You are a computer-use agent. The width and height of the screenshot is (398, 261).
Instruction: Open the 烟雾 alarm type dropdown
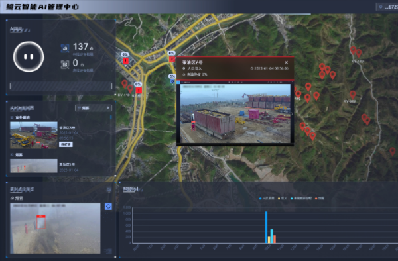[94, 108]
